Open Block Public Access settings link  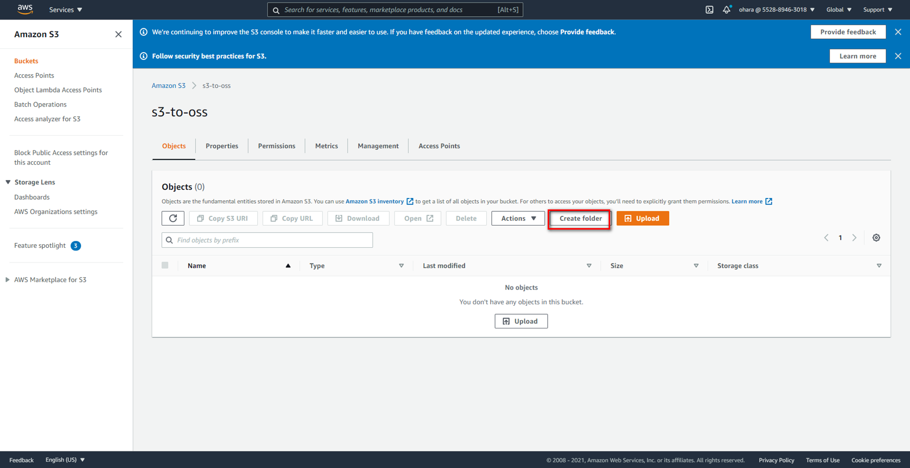[x=61, y=158]
